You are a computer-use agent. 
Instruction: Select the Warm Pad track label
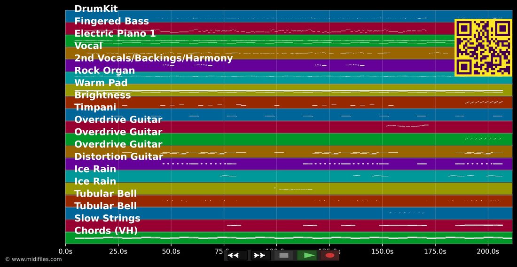point(101,83)
